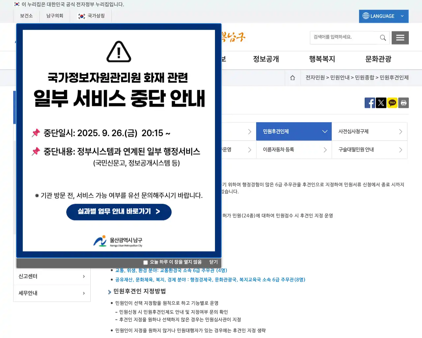Click the globe icon in LANGUAGE button
The image size is (422, 338).
click(366, 16)
